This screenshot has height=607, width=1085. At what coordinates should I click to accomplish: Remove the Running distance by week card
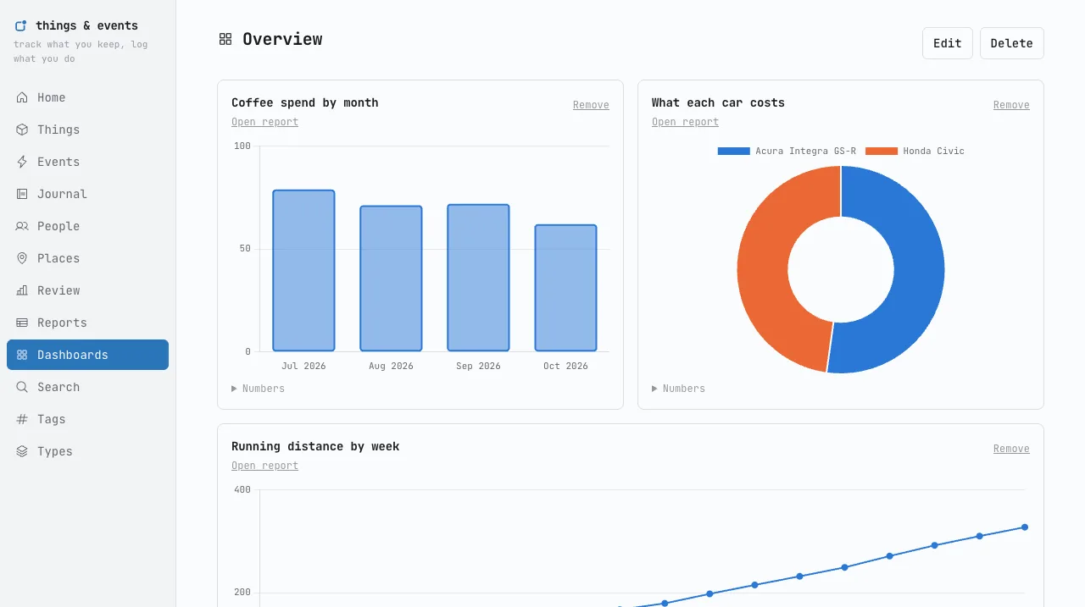coord(1011,449)
